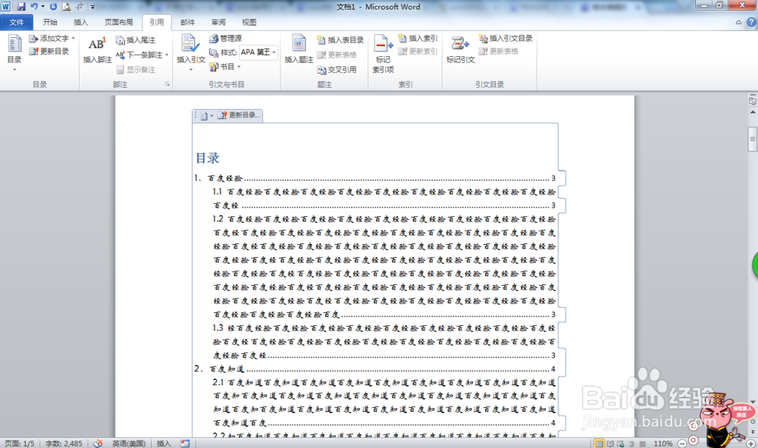This screenshot has height=448, width=758.
Task: Minimize the ribbon with the caret icon
Action: click(738, 22)
